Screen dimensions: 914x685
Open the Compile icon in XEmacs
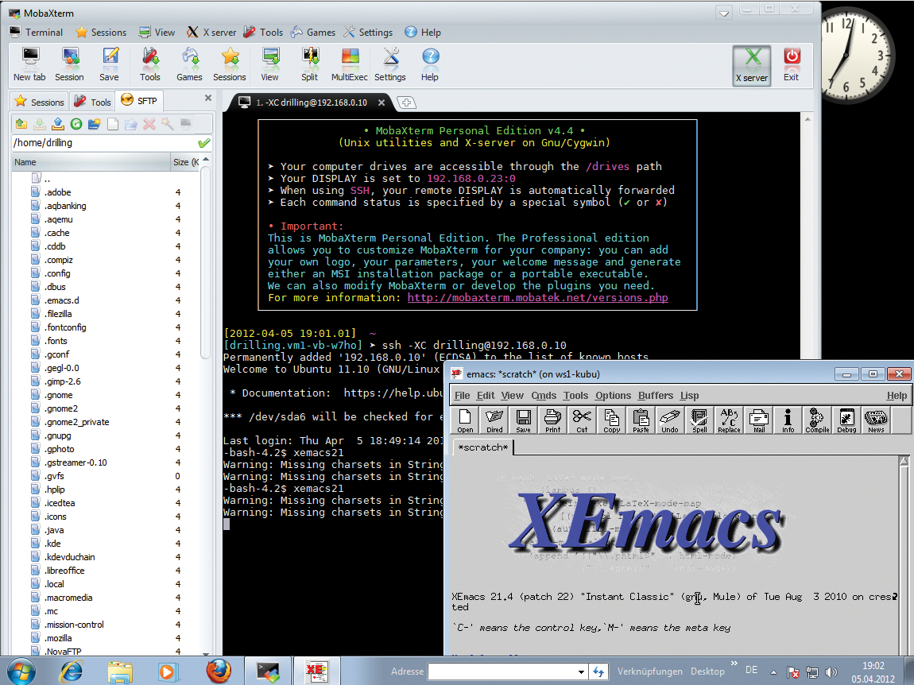[x=816, y=420]
